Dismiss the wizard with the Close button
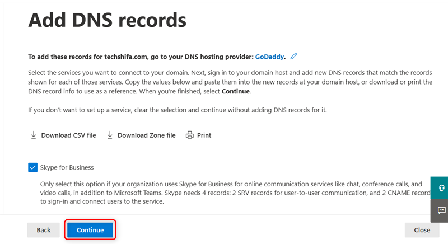Screen dimensions: 448x244 pyautogui.click(x=422, y=230)
